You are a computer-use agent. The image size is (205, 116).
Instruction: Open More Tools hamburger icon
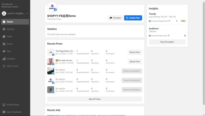4,66
